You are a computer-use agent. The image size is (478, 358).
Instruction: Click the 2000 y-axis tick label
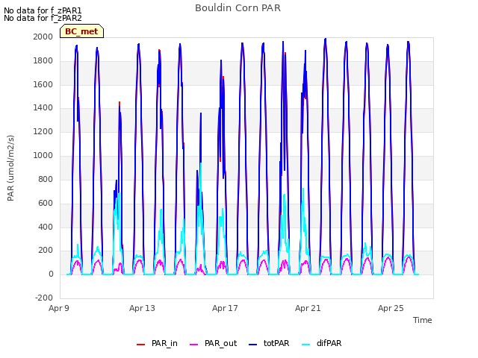tap(43, 37)
